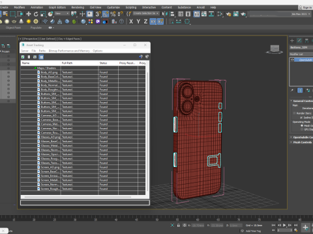Click the Y axis constraint

pos(138,21)
